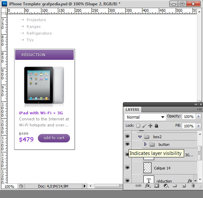
Task: Select the LAYERS tab
Action: tap(132, 110)
